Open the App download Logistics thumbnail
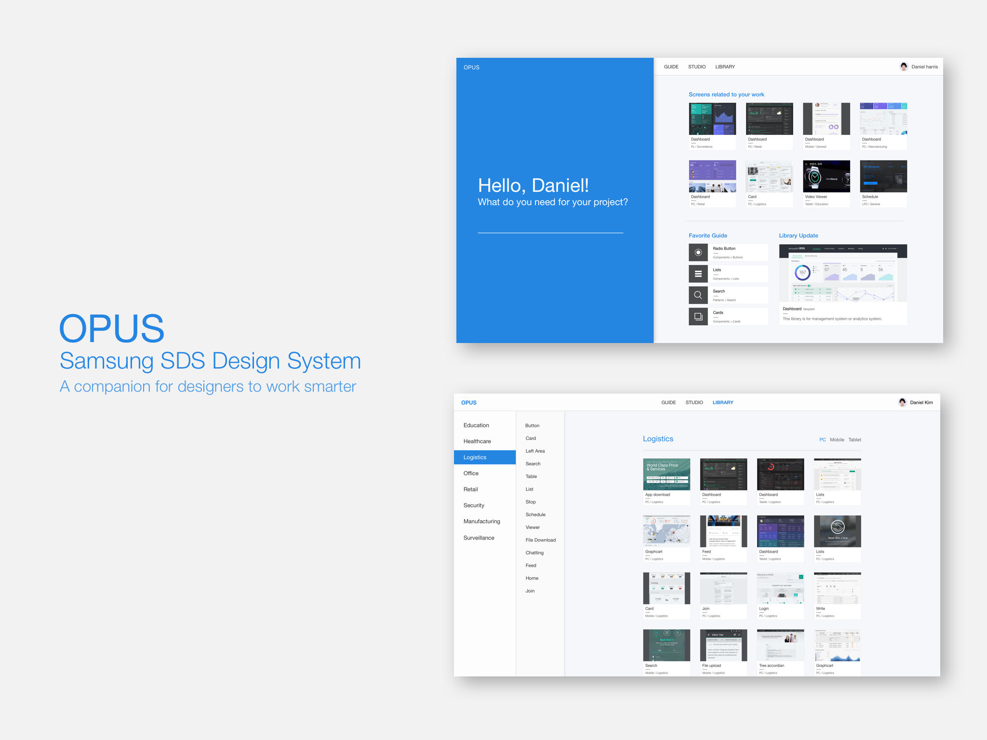987x740 pixels. (x=666, y=474)
